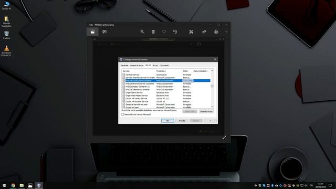336x189 pixels.
Task: Switch to the Avvio tab
Action: [155, 65]
